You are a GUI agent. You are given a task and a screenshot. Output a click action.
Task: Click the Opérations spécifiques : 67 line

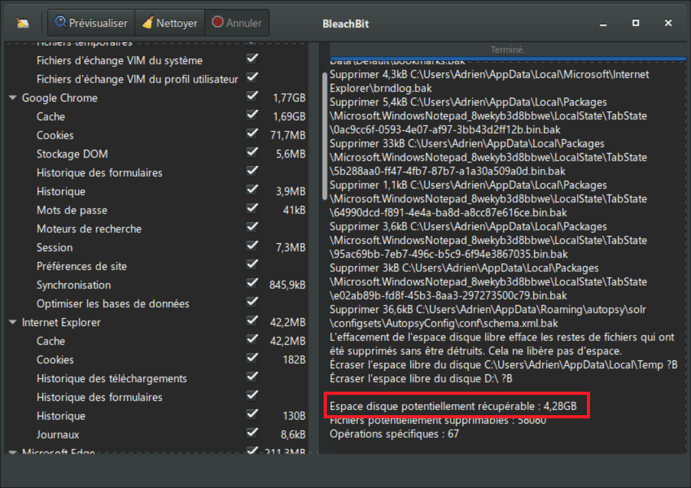[x=394, y=434]
